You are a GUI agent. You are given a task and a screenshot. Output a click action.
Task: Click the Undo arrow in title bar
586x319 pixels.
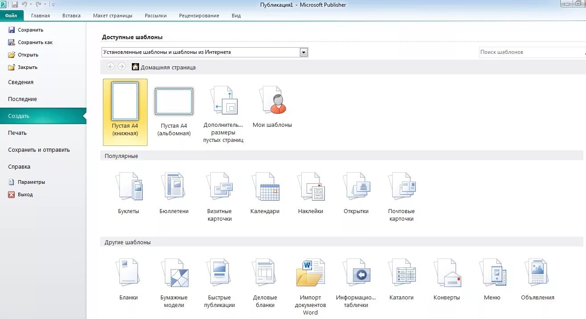24,4
